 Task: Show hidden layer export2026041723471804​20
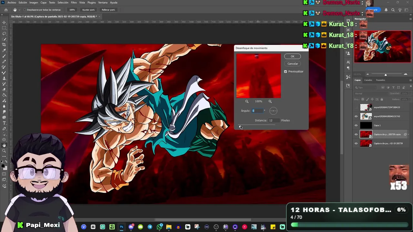click(356, 107)
